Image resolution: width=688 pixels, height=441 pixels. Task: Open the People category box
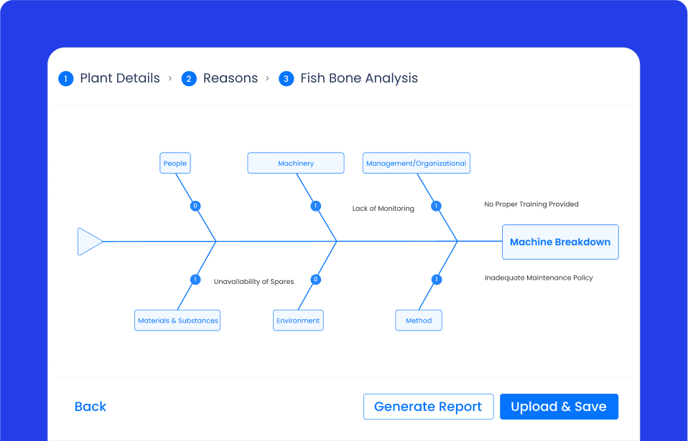coord(175,163)
